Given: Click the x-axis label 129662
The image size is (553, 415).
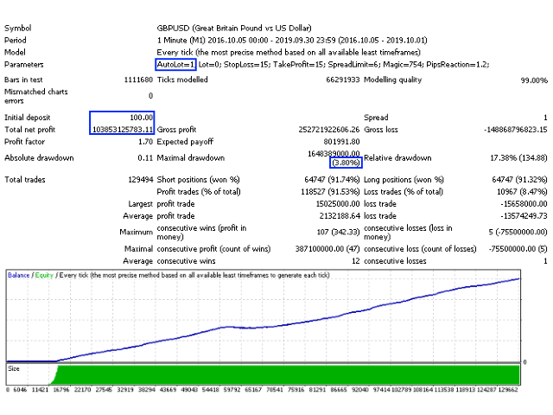Looking at the screenshot, I should (508, 390).
